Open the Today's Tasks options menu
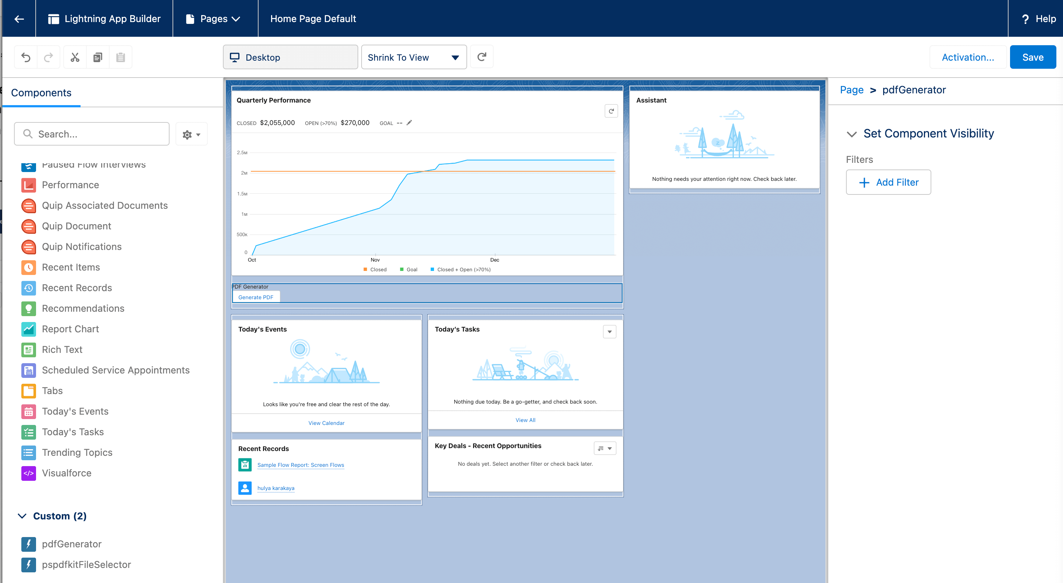 tap(609, 331)
